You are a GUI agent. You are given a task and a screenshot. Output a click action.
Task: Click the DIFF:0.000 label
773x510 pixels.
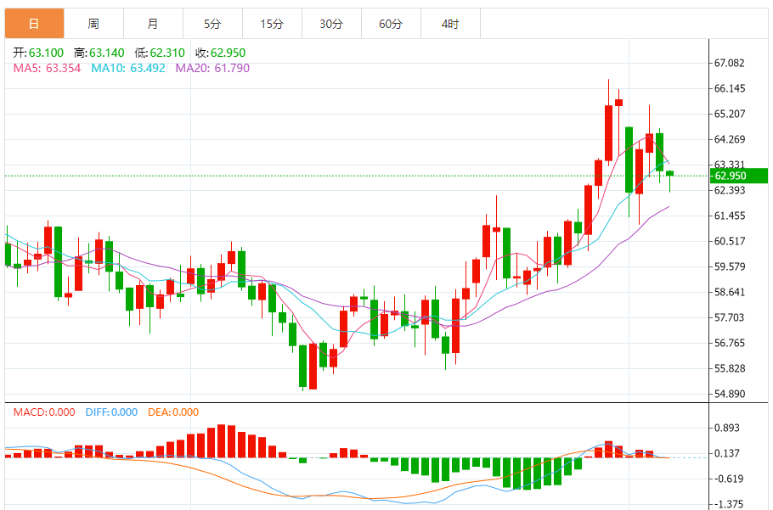pyautogui.click(x=111, y=412)
